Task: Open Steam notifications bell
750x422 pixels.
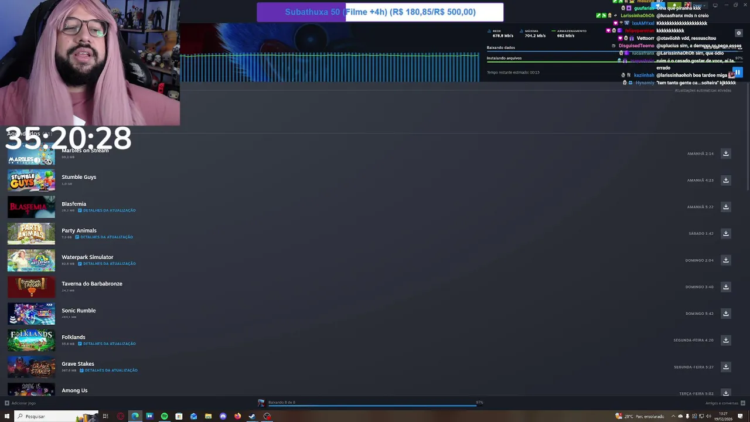Action: point(675,5)
